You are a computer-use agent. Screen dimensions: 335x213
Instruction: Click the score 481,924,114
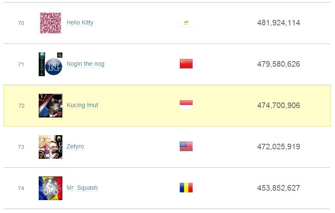pos(278,23)
